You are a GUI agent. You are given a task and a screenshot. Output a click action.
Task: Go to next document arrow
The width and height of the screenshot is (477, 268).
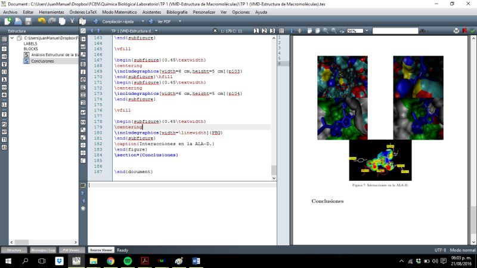pyautogui.click(x=98, y=31)
